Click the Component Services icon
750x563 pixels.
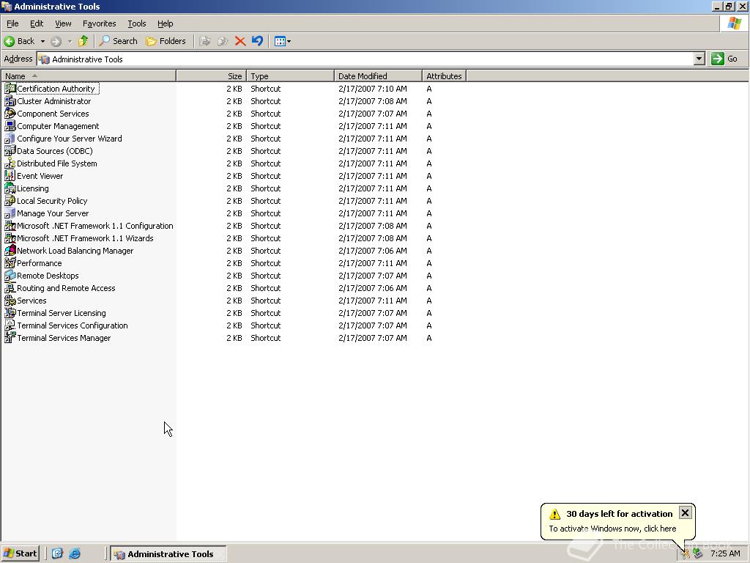point(10,114)
